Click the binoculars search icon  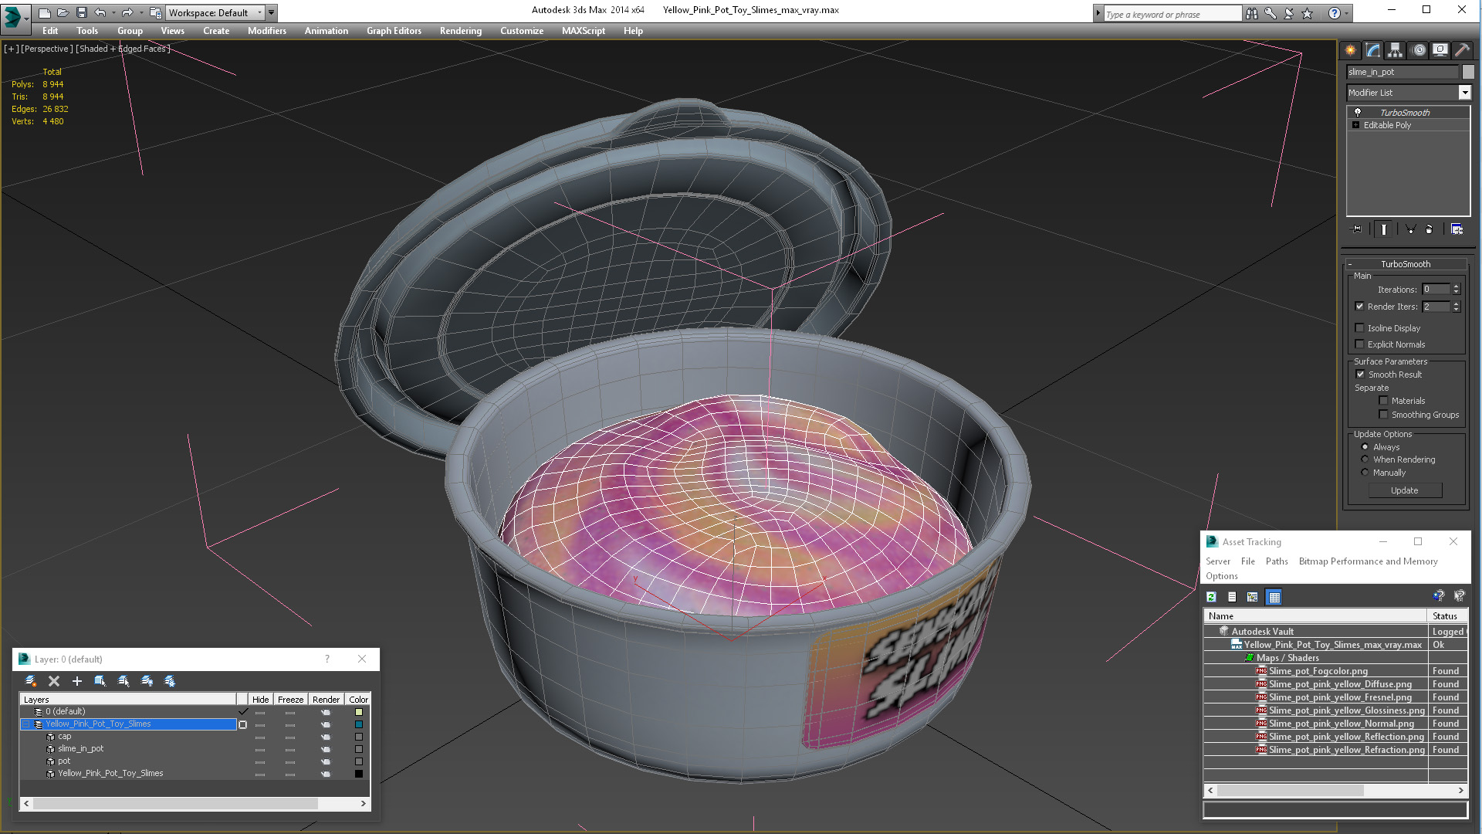[x=1251, y=13]
